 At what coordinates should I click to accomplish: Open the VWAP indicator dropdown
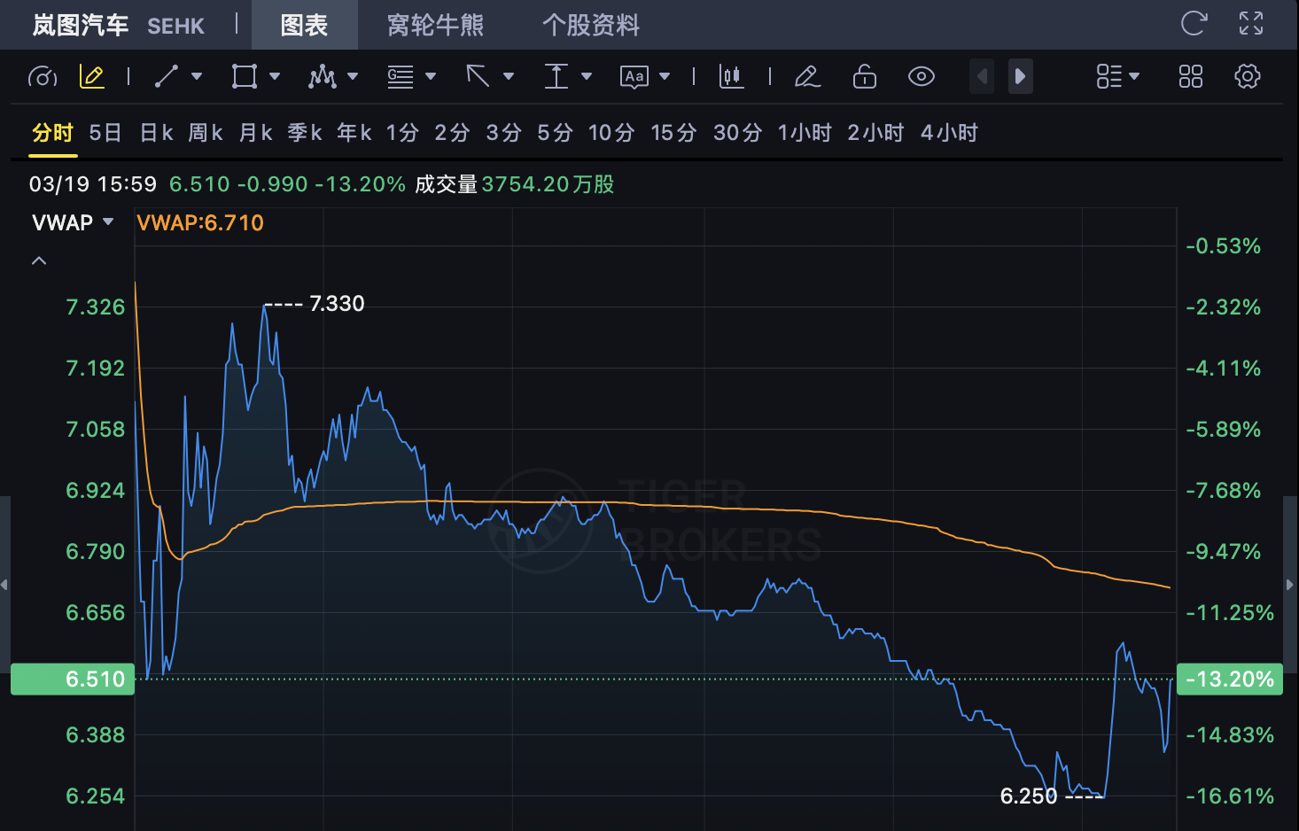click(x=107, y=221)
